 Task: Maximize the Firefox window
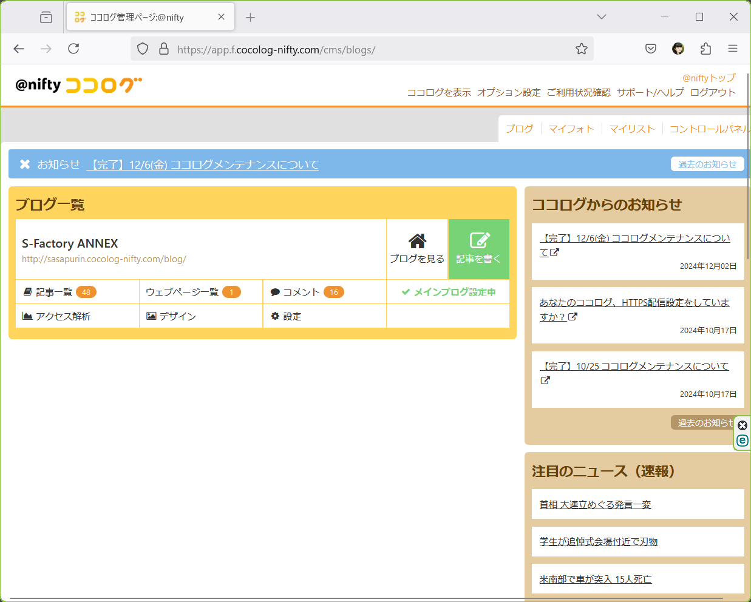[699, 17]
